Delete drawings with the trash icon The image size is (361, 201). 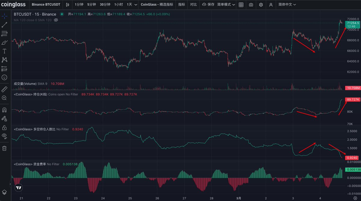(x=5, y=148)
